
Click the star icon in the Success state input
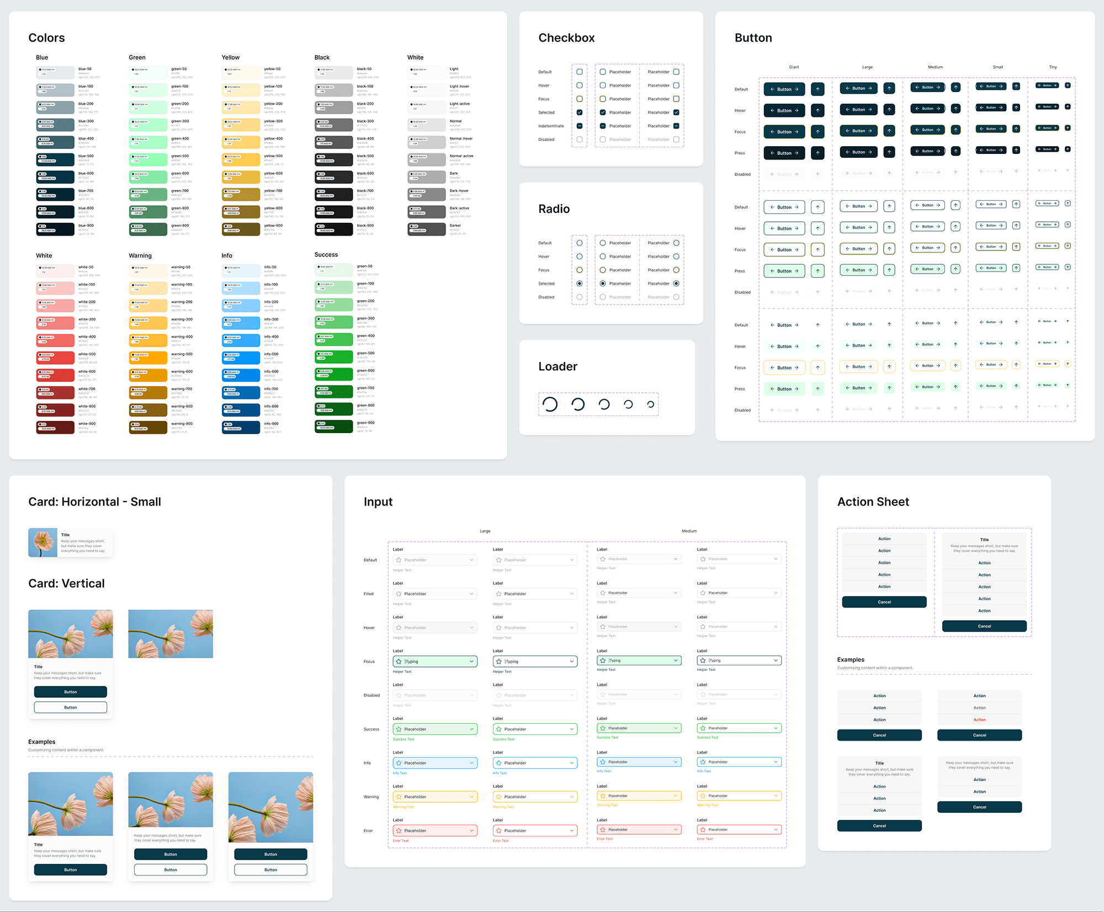coord(399,729)
